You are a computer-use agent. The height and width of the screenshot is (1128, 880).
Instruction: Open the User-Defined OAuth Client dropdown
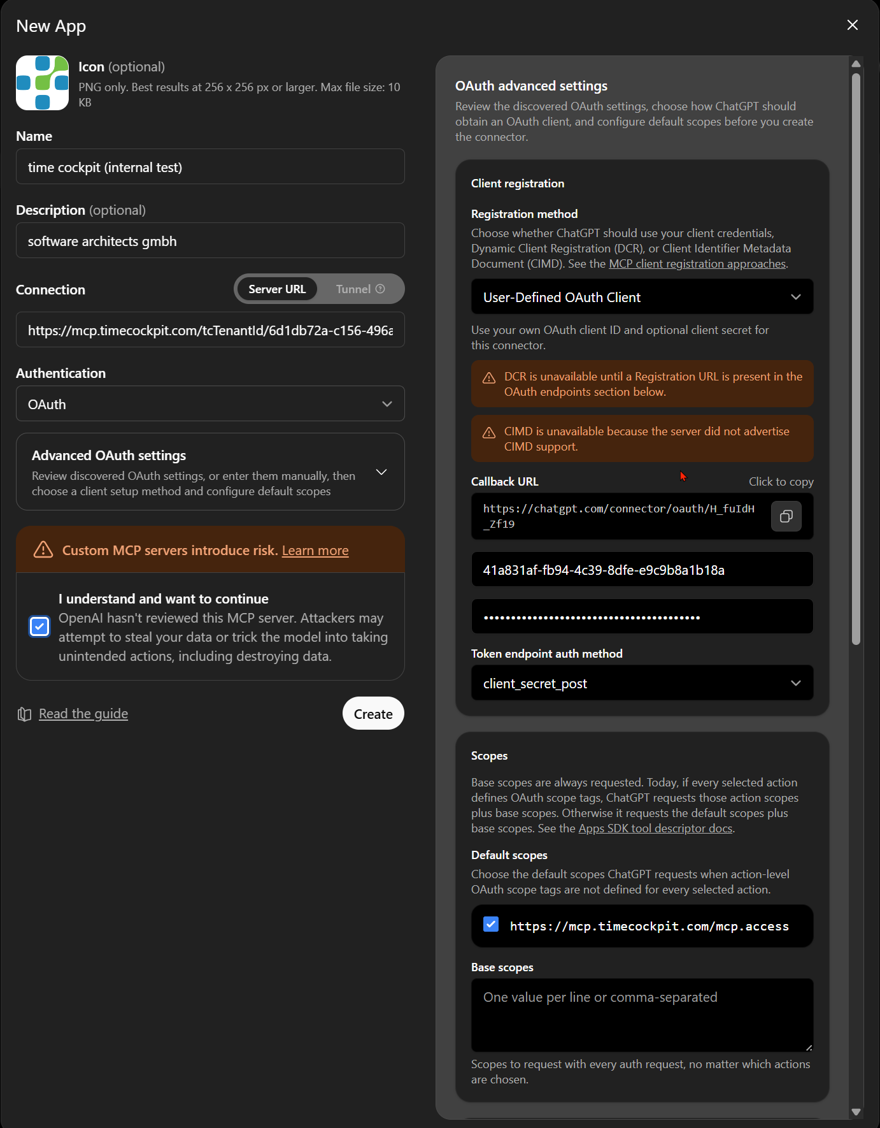(x=642, y=297)
